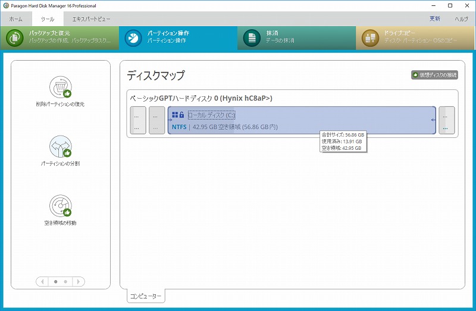Click パーティションの分割 label
476x311 pixels.
click(x=60, y=164)
